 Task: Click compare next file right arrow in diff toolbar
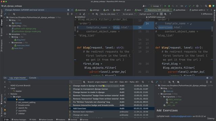(93, 14)
